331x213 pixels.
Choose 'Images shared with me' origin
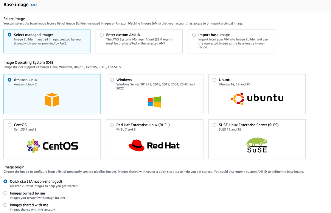5,205
